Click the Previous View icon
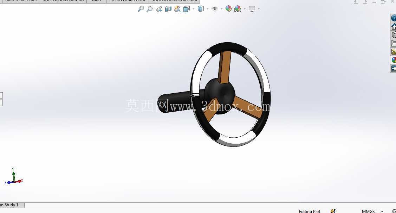 [159, 9]
